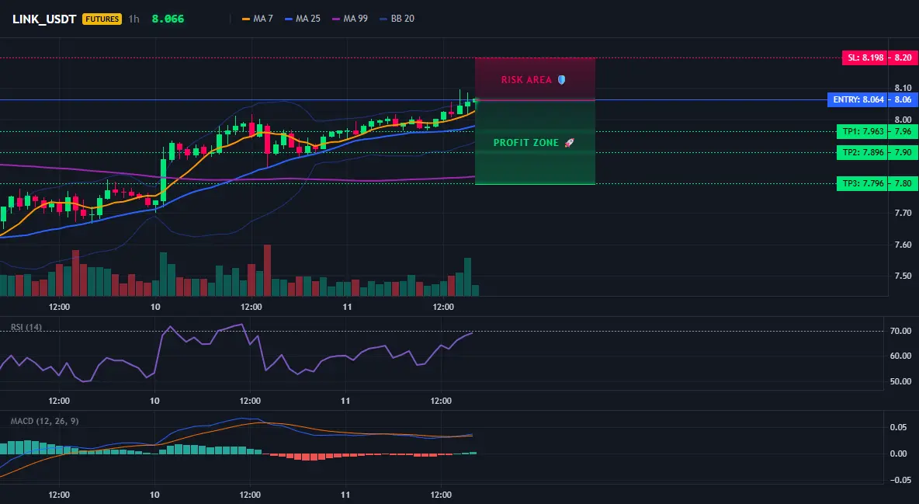The width and height of the screenshot is (919, 504).
Task: Open the RSI (14) indicator label
Action: pos(26,327)
